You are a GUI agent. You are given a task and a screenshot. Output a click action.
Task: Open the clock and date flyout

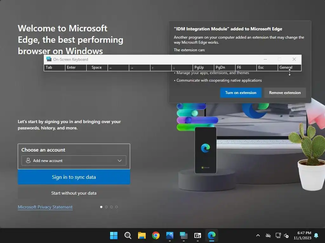tap(302, 235)
